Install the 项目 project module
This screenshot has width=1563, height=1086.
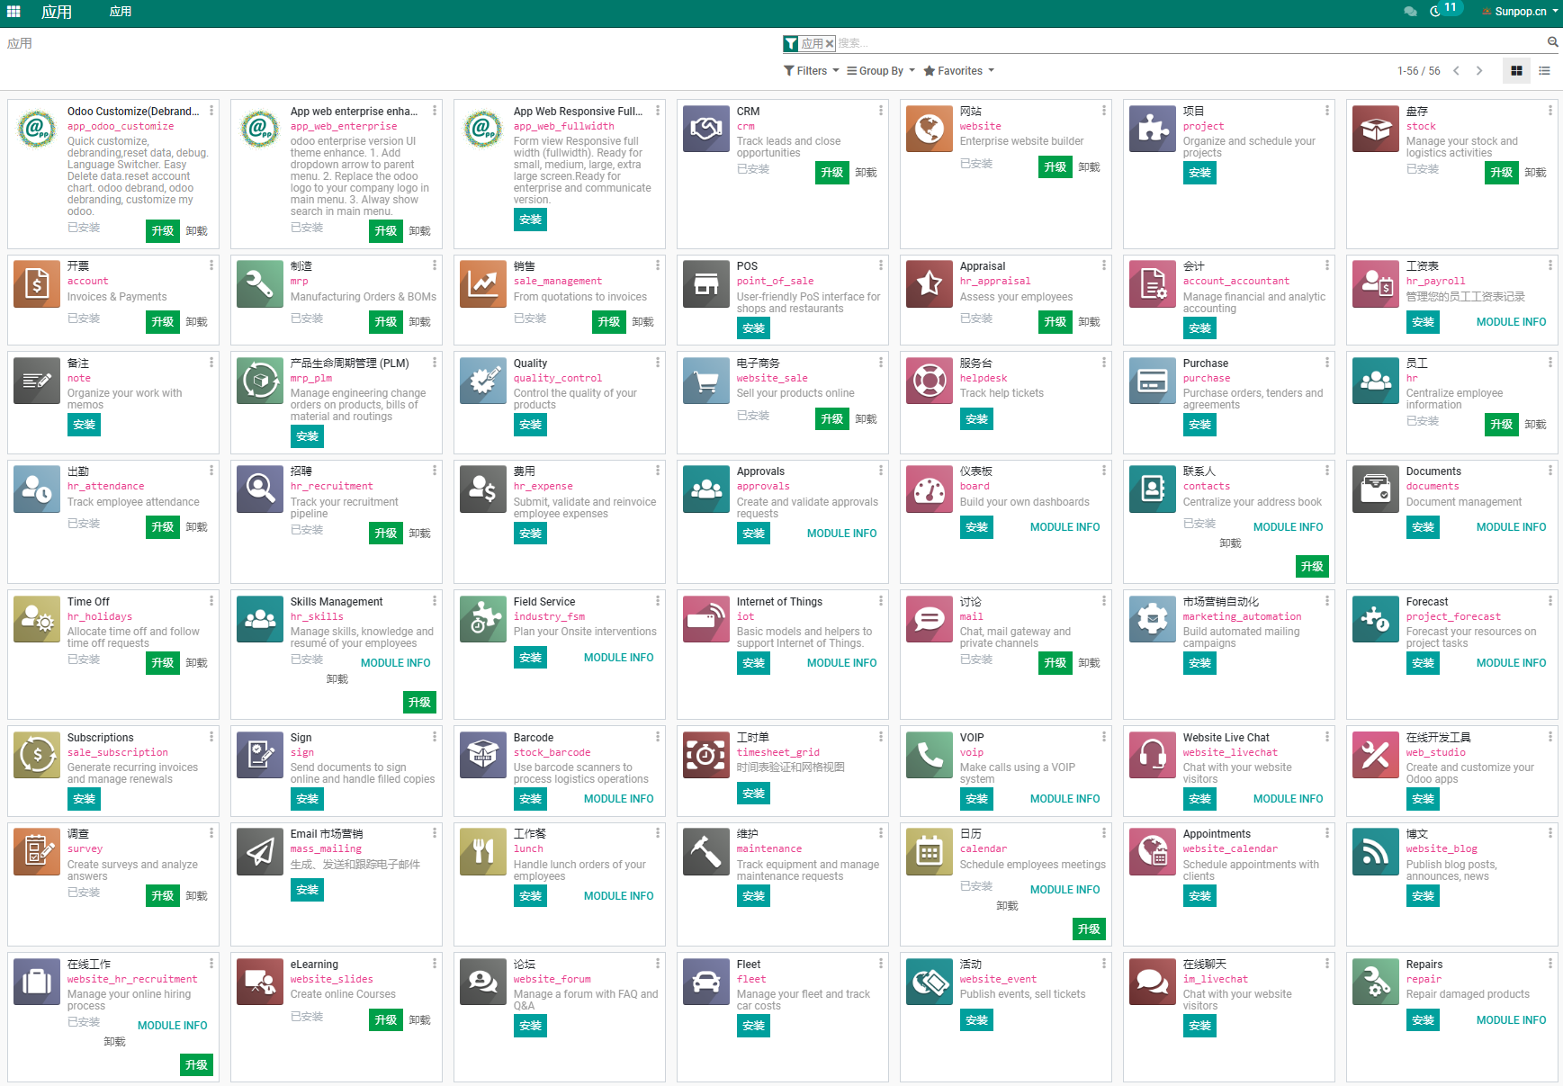coord(1199,173)
